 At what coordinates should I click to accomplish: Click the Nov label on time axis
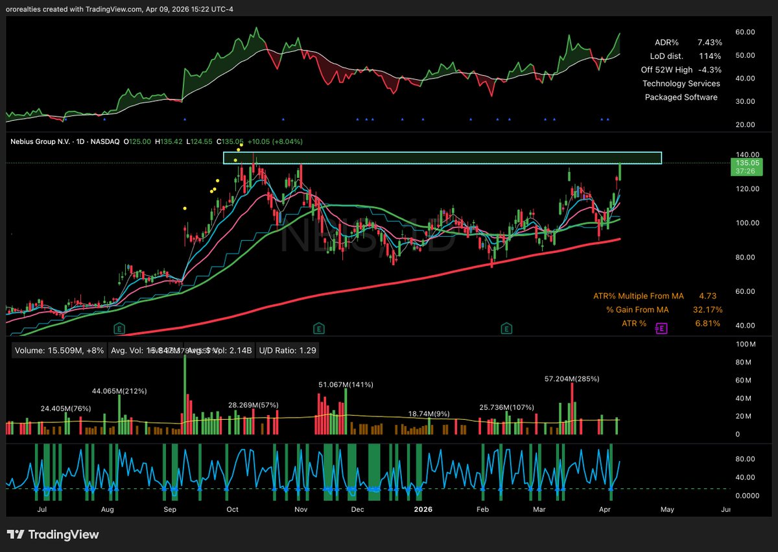(301, 510)
